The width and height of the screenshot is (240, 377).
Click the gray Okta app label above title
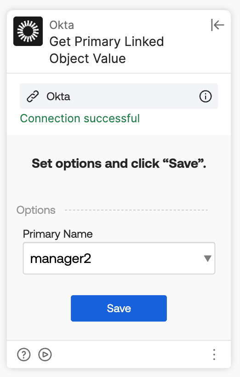(62, 25)
